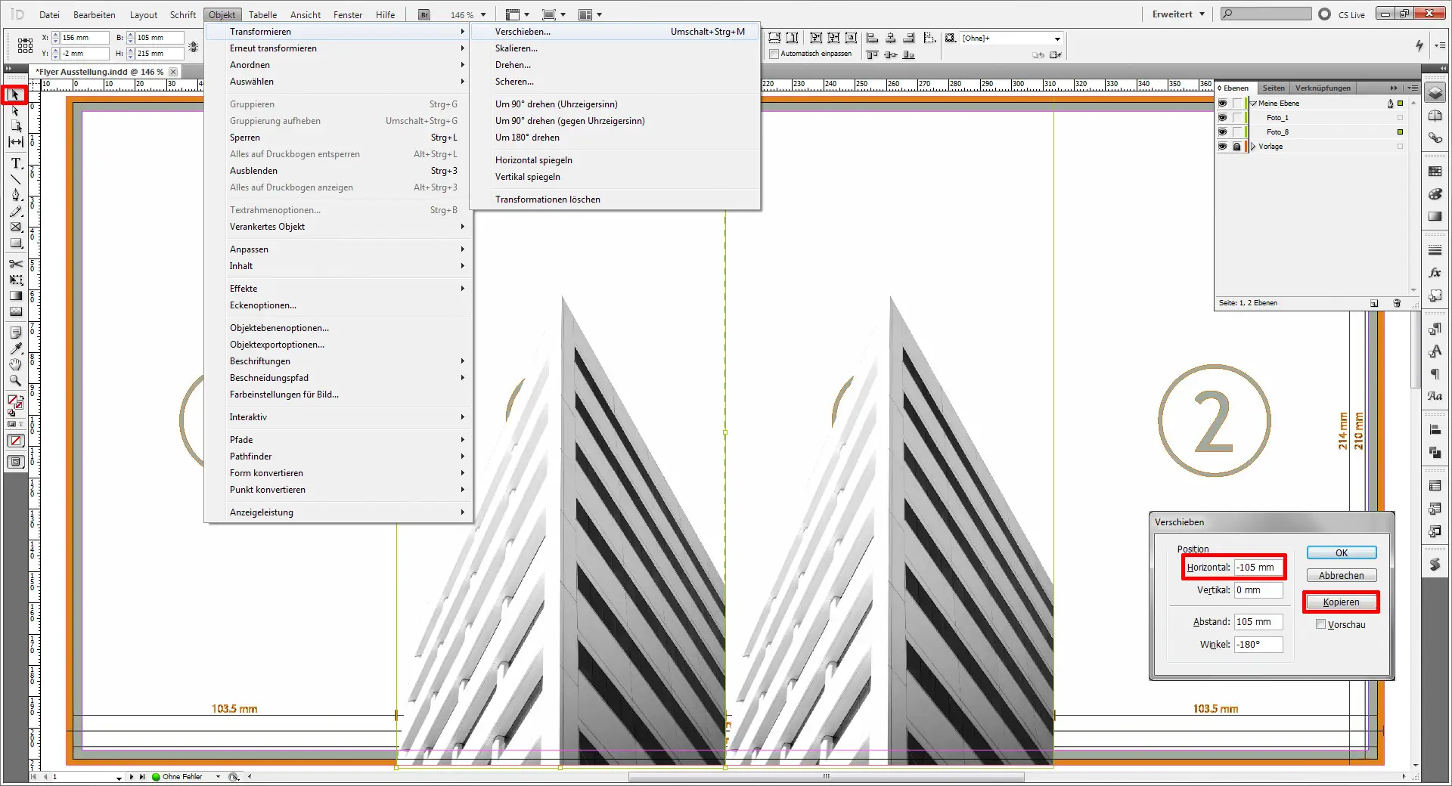Activate the Eyedropper tool

click(x=15, y=348)
